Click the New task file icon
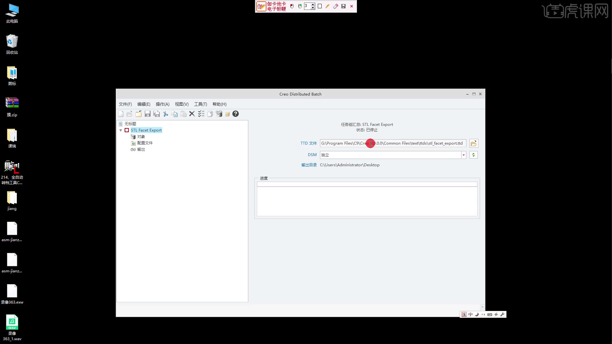Screen dimensions: 612x344 tap(121, 114)
